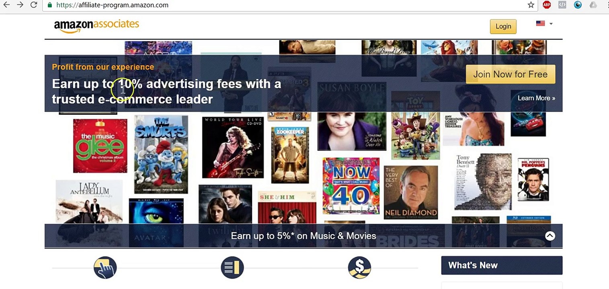
Task: Open the Zookeeper movie cover
Action: [x=290, y=155]
